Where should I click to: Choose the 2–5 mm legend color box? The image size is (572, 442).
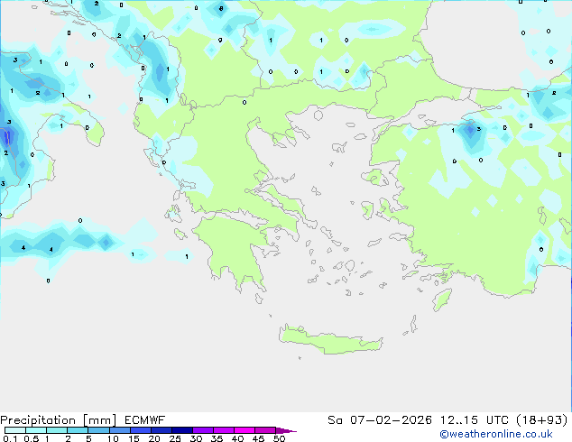pos(78,430)
